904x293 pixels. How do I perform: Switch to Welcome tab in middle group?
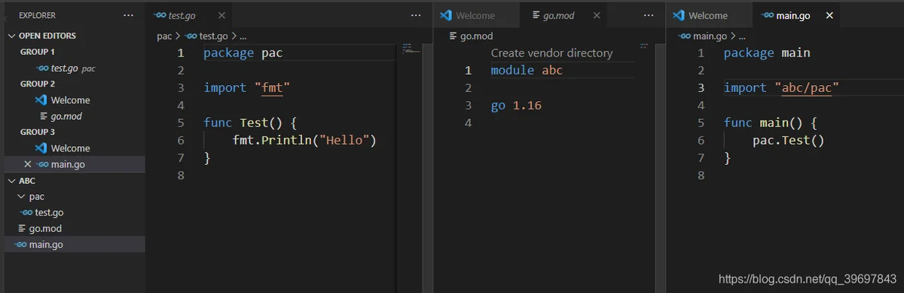(476, 15)
